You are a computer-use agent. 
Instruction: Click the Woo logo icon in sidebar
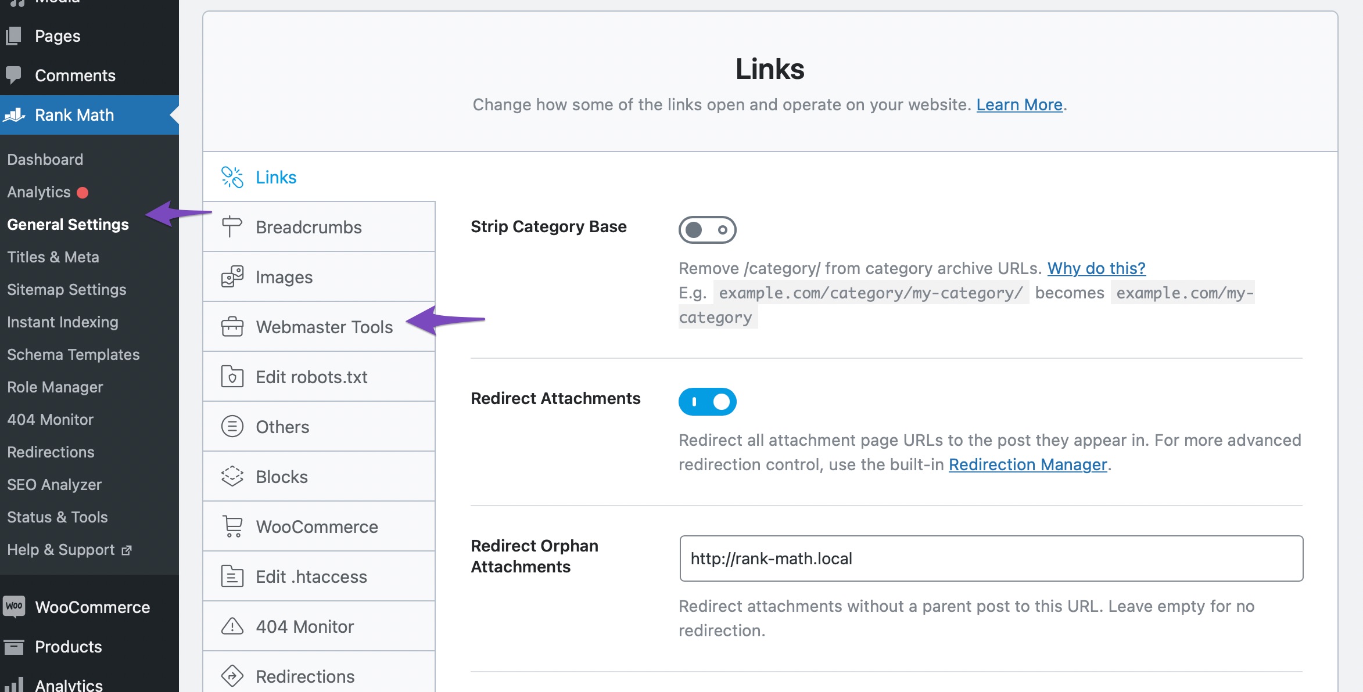click(14, 607)
